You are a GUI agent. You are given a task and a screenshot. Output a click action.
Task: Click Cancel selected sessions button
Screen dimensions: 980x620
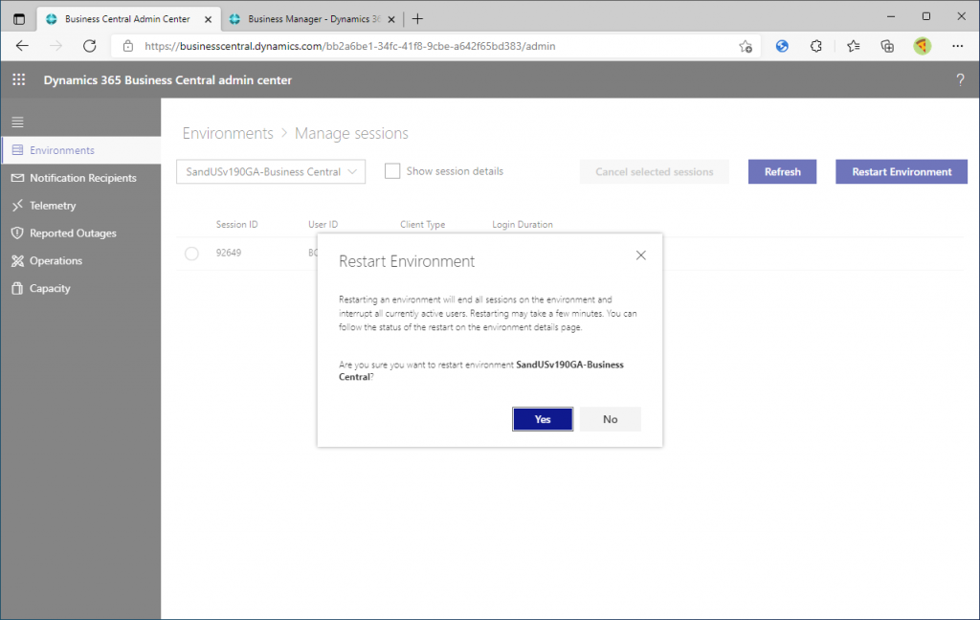pyautogui.click(x=654, y=171)
